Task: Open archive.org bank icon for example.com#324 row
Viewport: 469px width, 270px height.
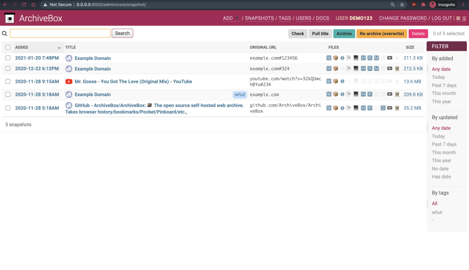Action: click(x=397, y=69)
